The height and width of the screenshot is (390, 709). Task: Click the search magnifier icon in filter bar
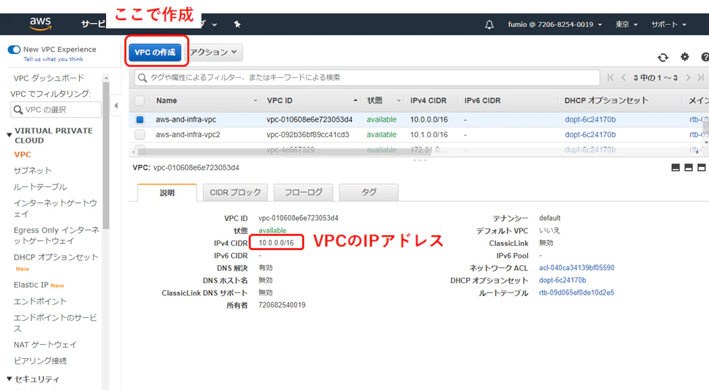[x=143, y=78]
